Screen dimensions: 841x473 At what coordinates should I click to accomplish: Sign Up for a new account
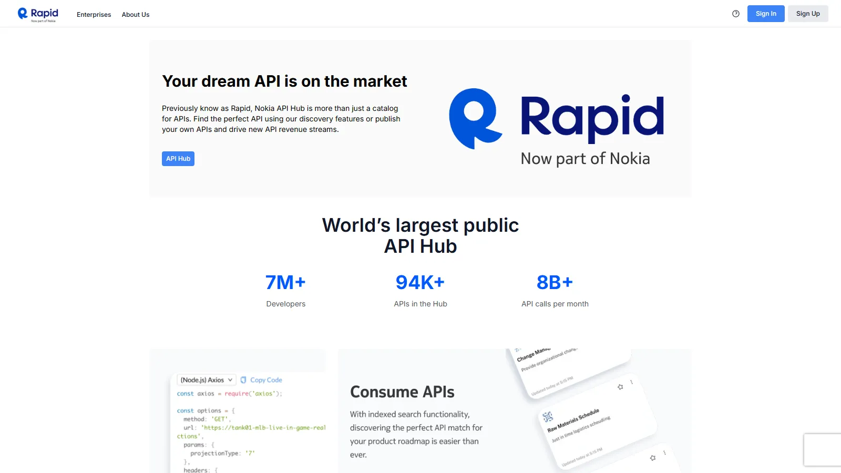pyautogui.click(x=808, y=14)
